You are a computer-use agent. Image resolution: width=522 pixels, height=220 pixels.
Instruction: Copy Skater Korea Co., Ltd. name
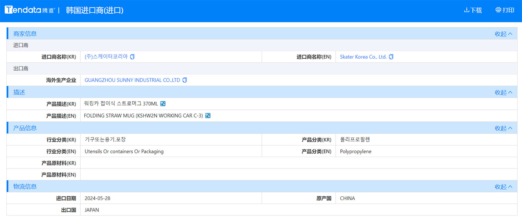click(x=391, y=57)
